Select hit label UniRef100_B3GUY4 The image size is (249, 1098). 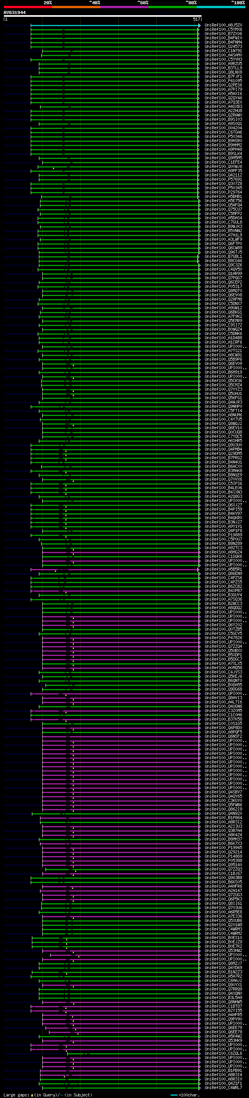(x=223, y=595)
